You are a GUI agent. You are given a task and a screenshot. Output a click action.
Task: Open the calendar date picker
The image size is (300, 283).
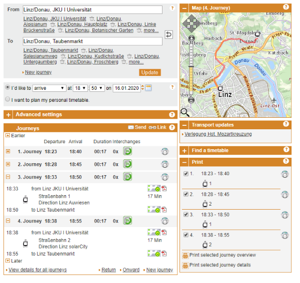(x=148, y=88)
